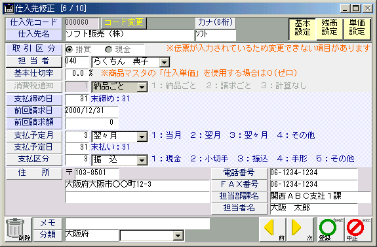Click the trash can 削除 delete icon
377x247 pixels.
click(18, 229)
